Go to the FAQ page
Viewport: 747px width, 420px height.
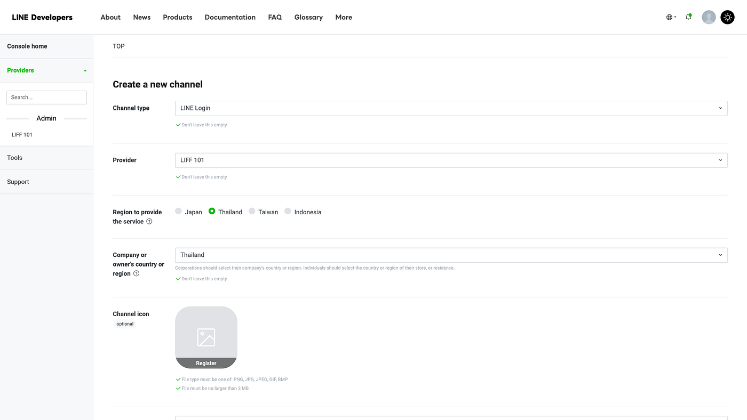tap(275, 17)
